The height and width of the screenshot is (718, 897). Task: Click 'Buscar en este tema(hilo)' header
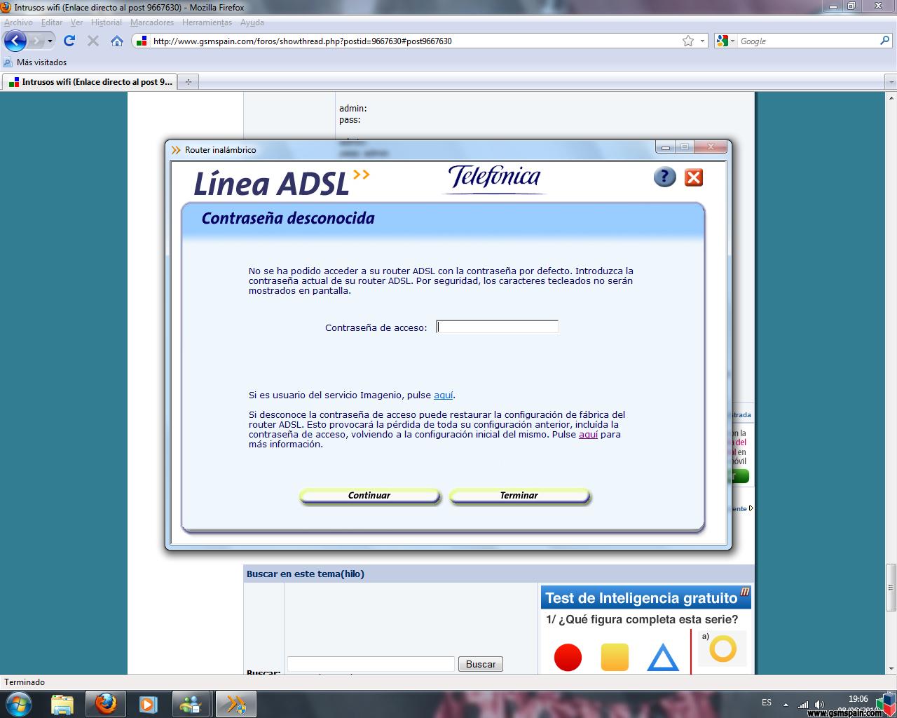pos(306,574)
